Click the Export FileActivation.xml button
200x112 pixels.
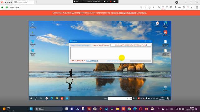point(80,45)
